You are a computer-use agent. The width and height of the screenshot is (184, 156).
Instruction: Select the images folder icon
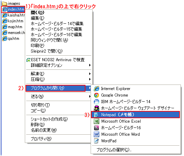coord(4,3)
